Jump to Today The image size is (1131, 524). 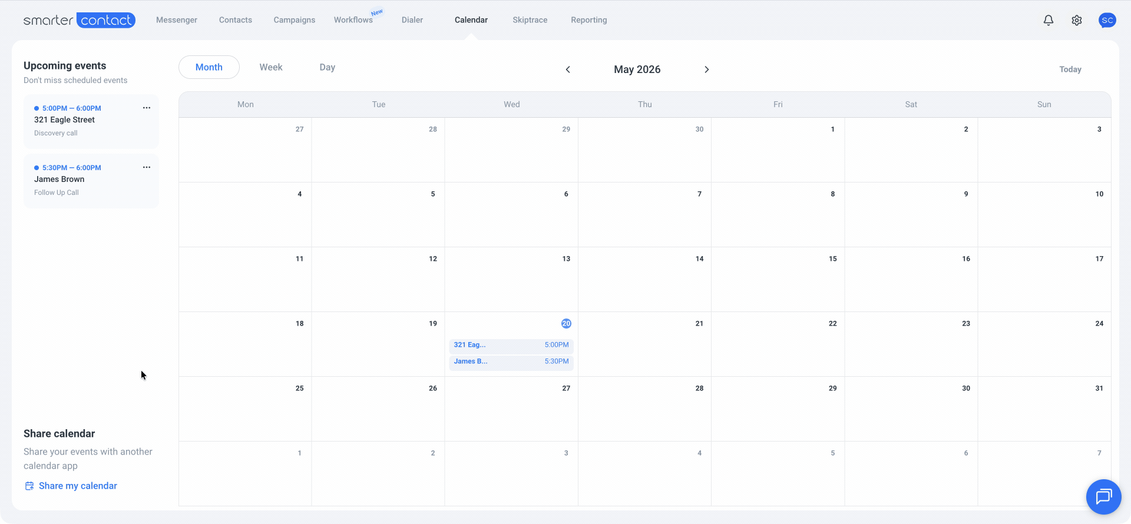point(1070,69)
